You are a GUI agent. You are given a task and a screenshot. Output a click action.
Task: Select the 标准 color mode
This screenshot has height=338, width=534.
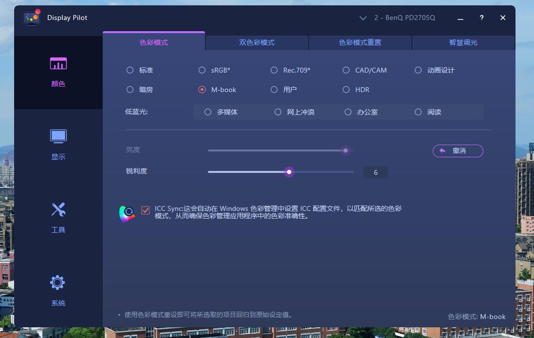click(x=130, y=70)
